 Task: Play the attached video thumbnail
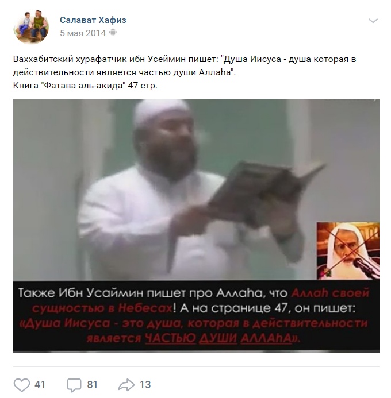tap(196, 226)
